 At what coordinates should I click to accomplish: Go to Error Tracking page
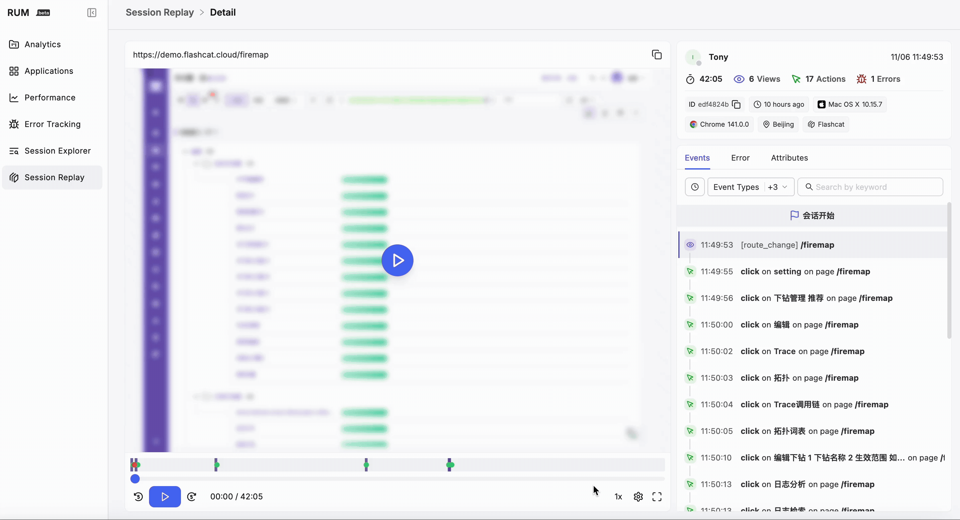click(52, 124)
